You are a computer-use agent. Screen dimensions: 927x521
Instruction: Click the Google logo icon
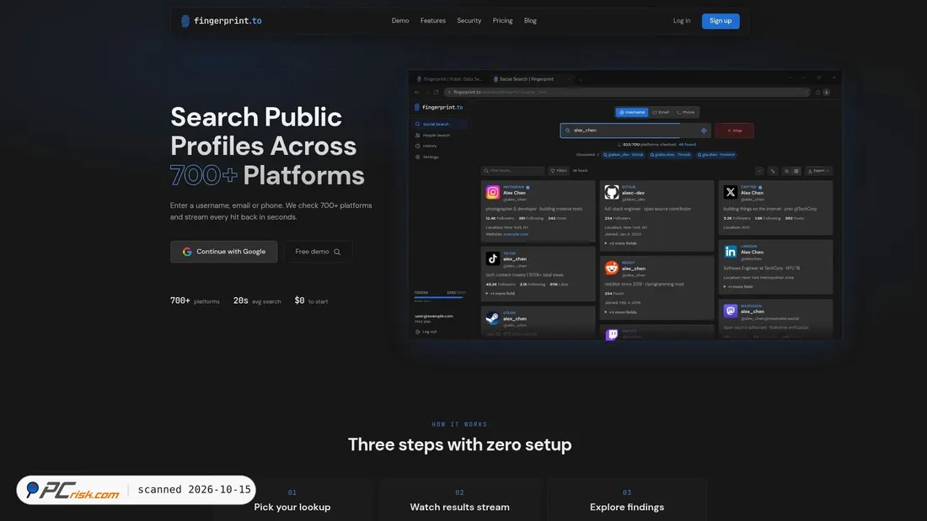pyautogui.click(x=187, y=252)
